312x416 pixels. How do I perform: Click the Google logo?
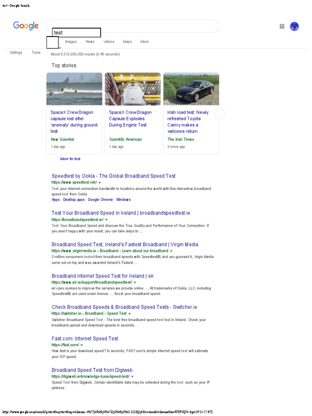(x=26, y=26)
